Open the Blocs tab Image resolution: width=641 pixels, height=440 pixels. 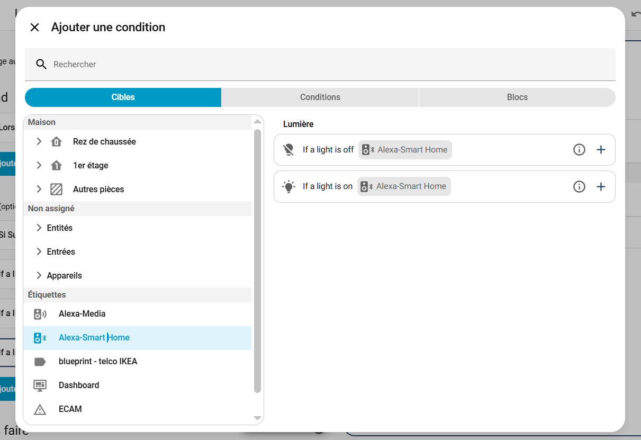(517, 97)
